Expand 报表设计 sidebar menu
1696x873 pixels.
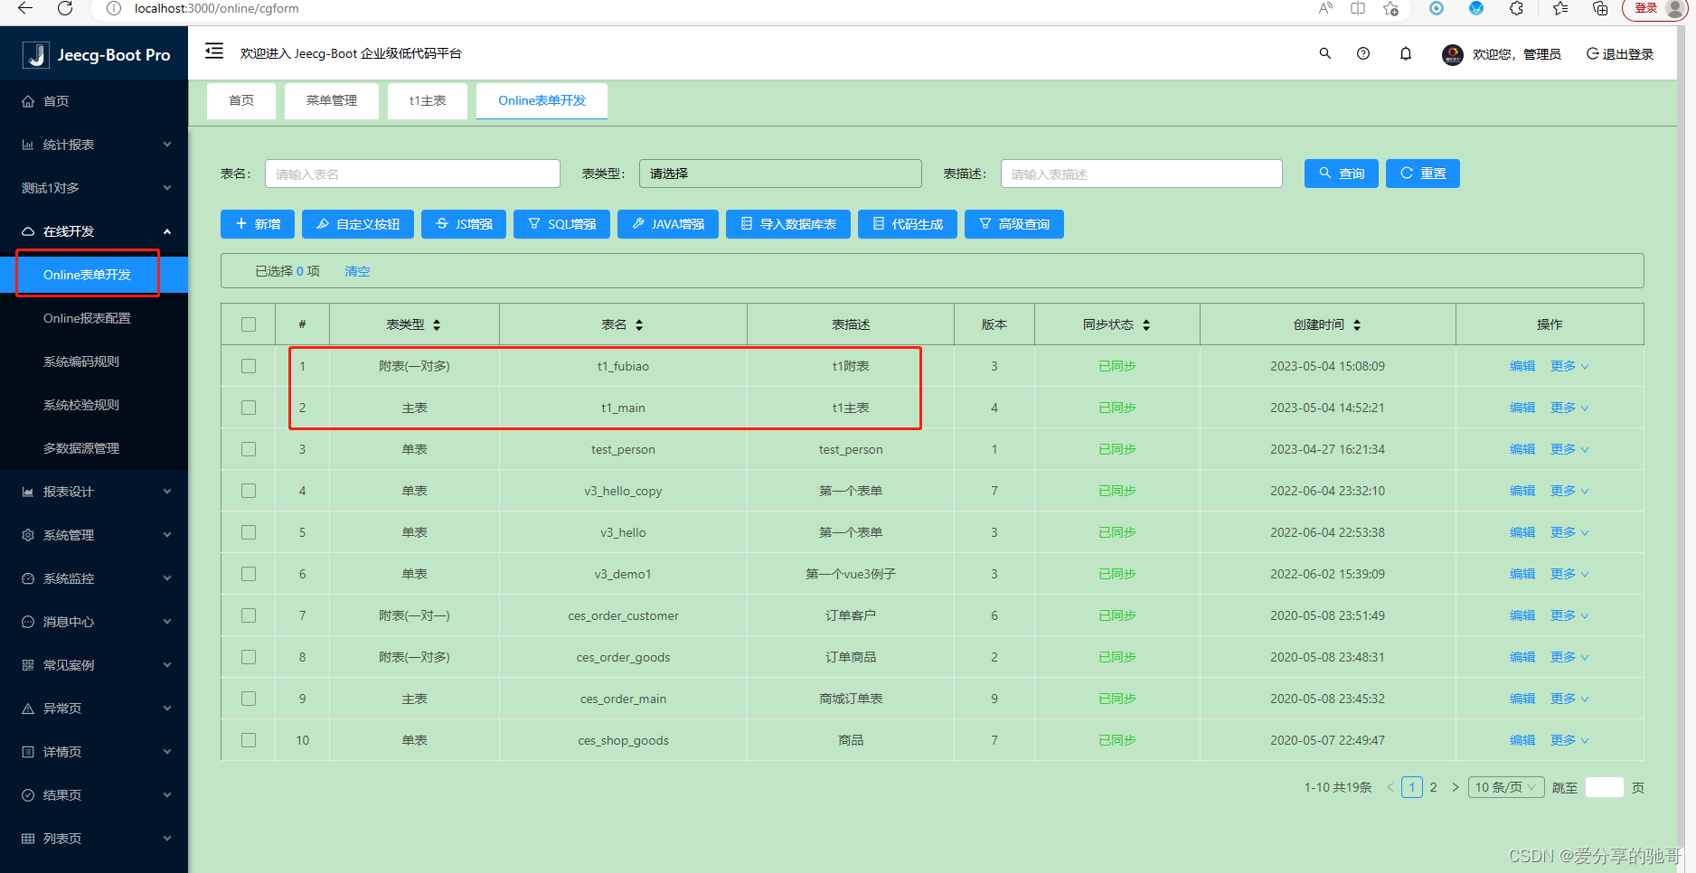94,492
